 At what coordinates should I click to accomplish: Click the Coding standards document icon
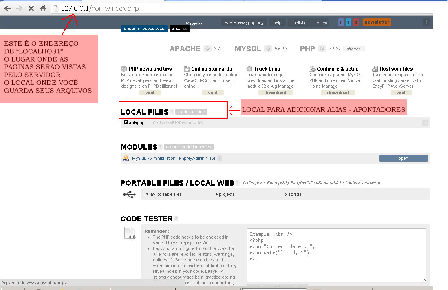[x=187, y=69]
